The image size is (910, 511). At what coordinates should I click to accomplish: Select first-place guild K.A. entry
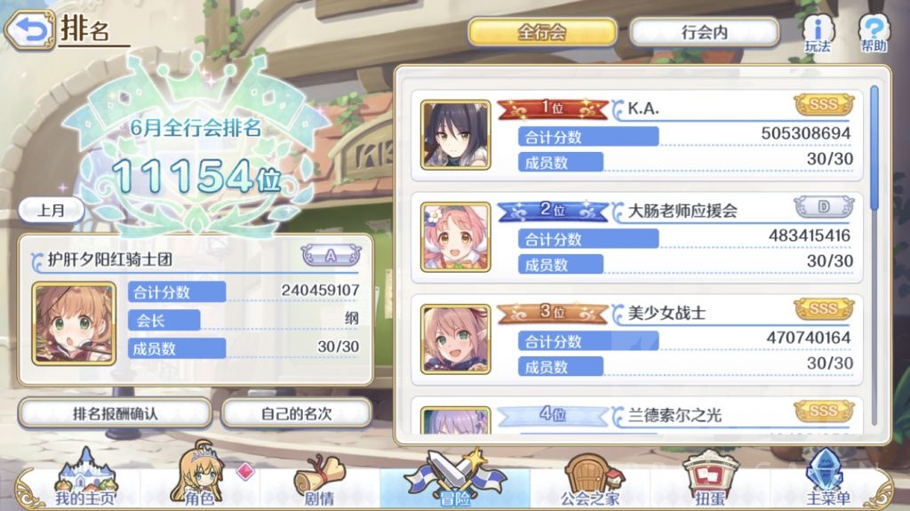pos(636,135)
